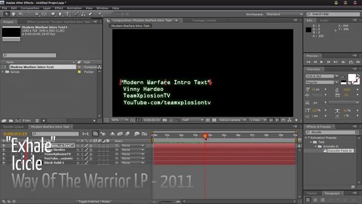Image resolution: width=362 pixels, height=204 pixels.
Task: Toggle loop option in Preview panel
Action: [351, 62]
